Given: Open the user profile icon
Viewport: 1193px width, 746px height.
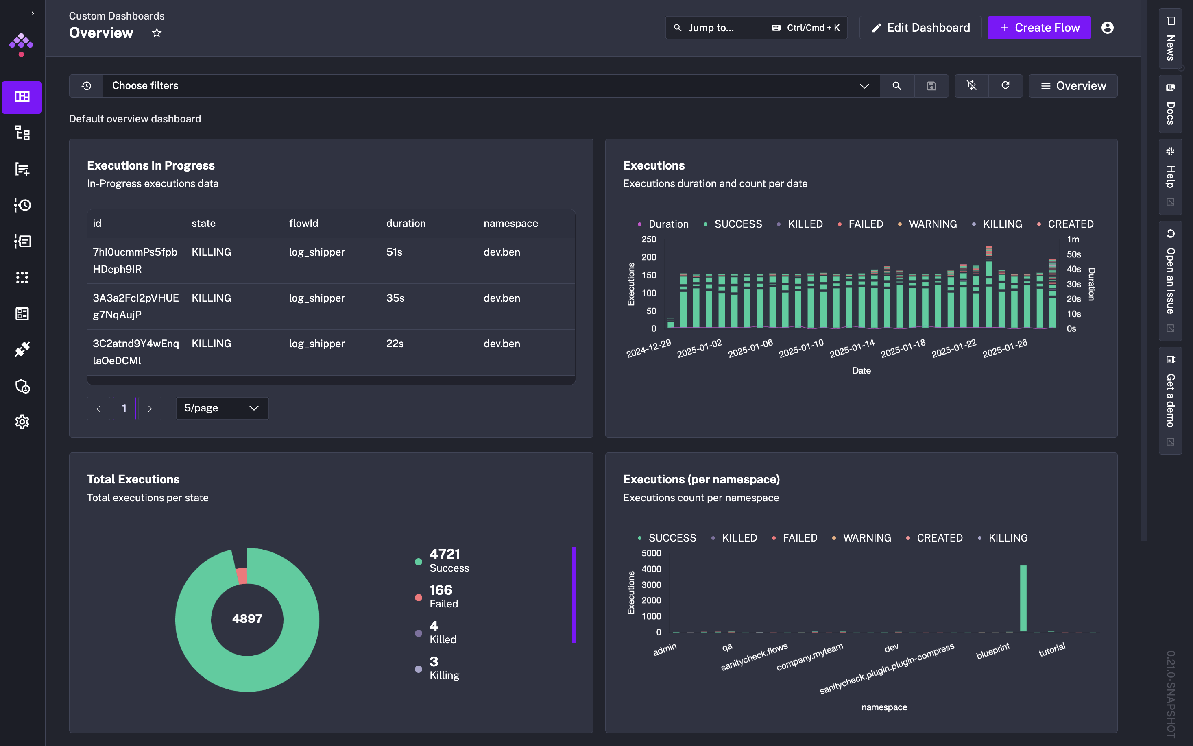Looking at the screenshot, I should point(1107,28).
